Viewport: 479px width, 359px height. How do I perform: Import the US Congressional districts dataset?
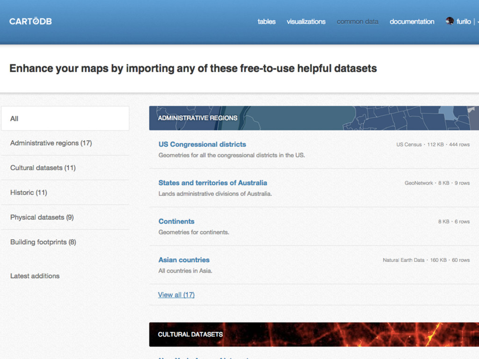[x=202, y=144]
